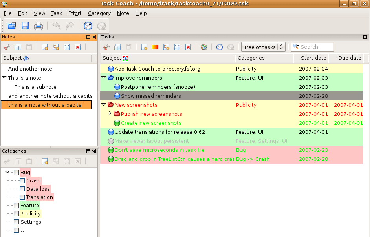The image size is (370, 237).
Task: Collapse the Bug category tree
Action: 7,172
